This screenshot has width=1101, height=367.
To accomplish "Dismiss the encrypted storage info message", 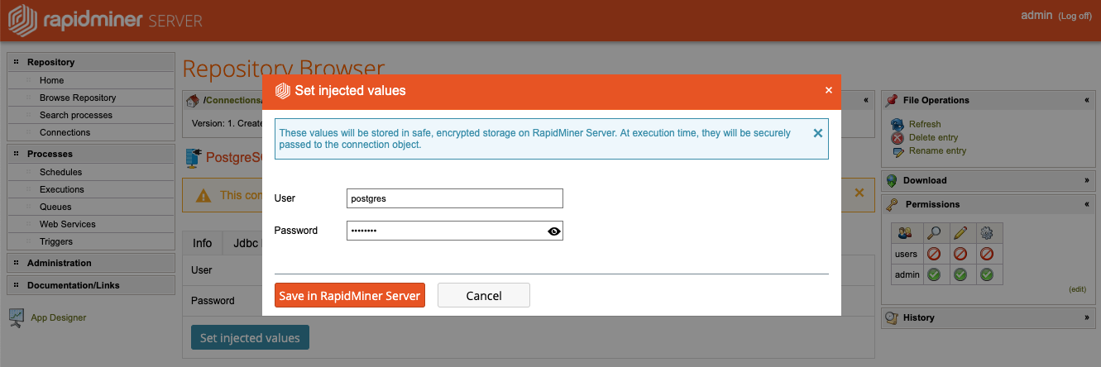I will point(817,132).
